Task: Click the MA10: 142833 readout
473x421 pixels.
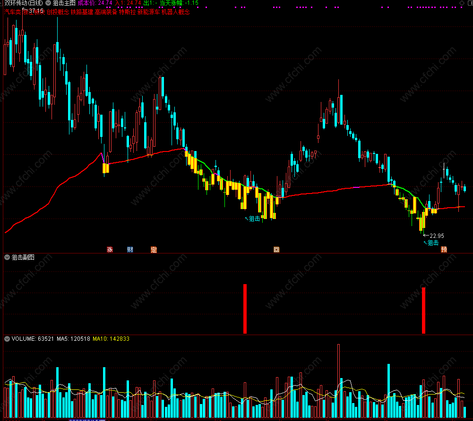Action: [111, 339]
